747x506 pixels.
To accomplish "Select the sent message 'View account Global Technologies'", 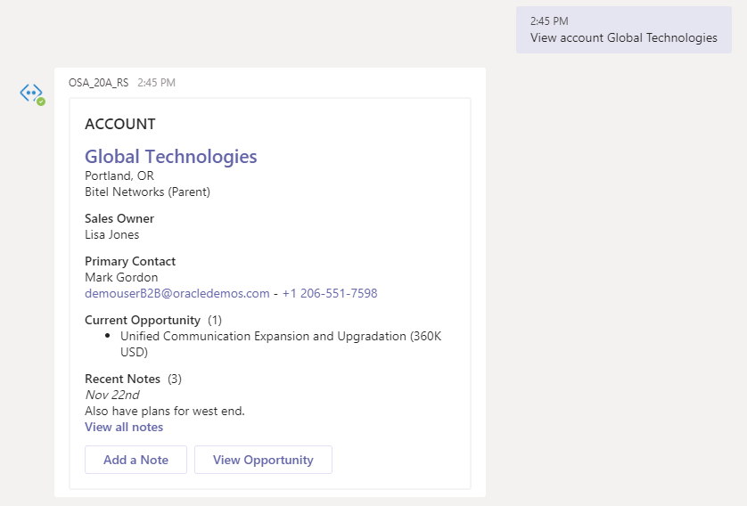I will point(623,37).
